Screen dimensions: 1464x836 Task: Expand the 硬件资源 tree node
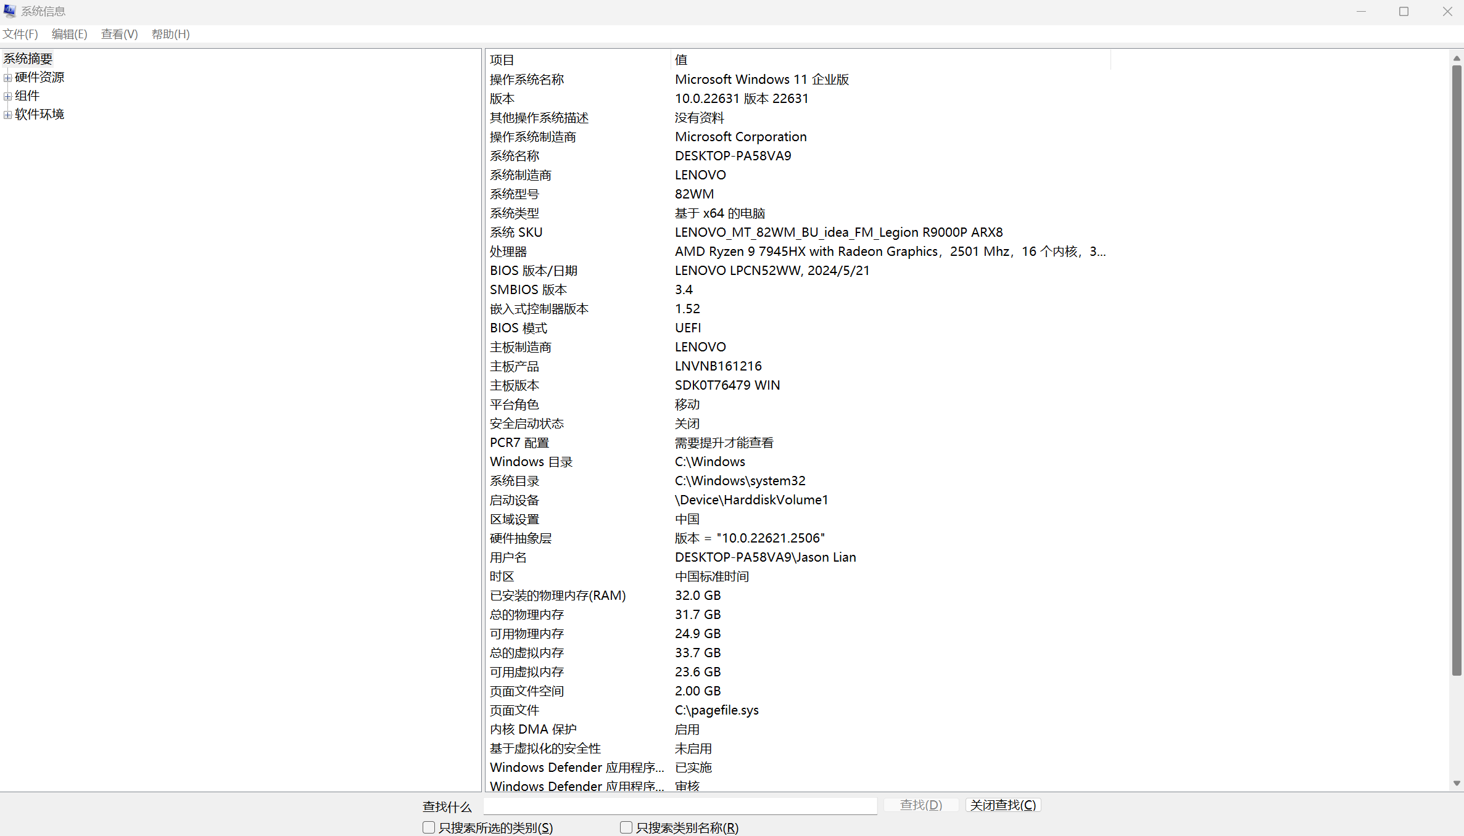point(7,78)
